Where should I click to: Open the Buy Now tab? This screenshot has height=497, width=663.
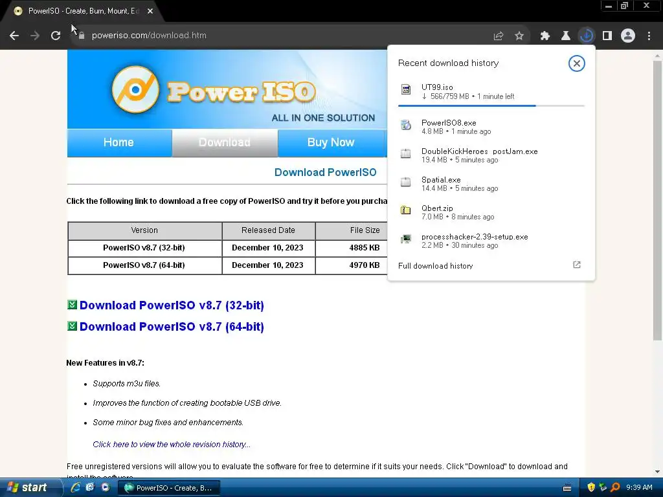click(331, 143)
